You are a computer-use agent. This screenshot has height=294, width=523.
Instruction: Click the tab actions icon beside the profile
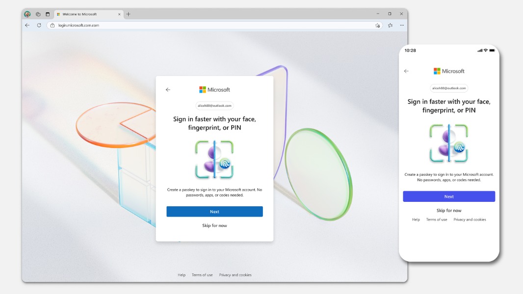[x=38, y=14]
